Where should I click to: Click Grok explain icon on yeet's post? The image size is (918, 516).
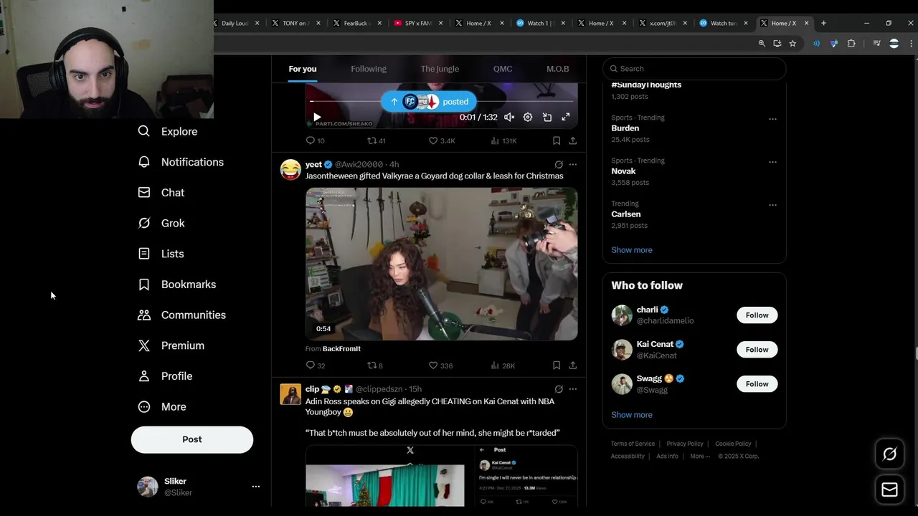(559, 164)
